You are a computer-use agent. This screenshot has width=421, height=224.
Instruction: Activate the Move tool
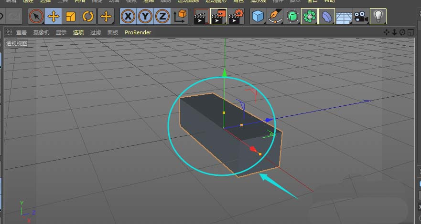54,16
